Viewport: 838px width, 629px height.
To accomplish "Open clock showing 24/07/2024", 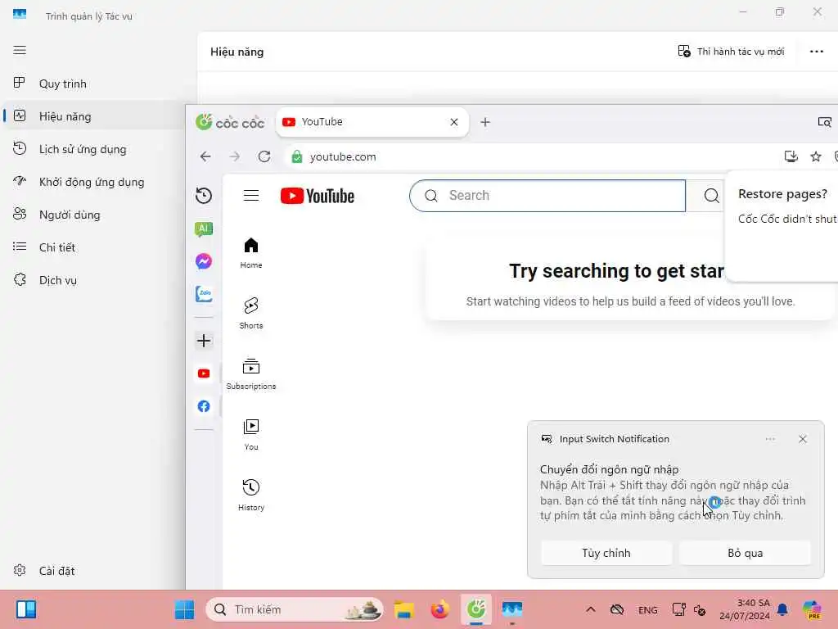I will tap(745, 609).
